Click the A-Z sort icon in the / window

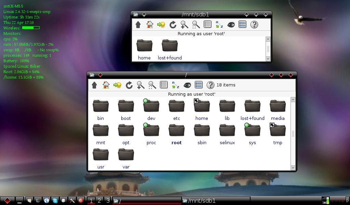175,85
